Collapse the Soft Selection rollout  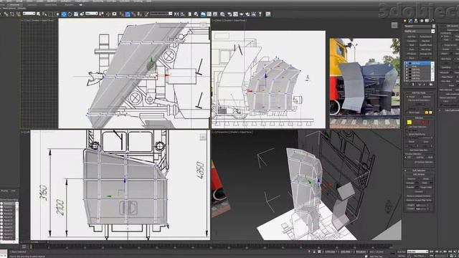[419, 171]
